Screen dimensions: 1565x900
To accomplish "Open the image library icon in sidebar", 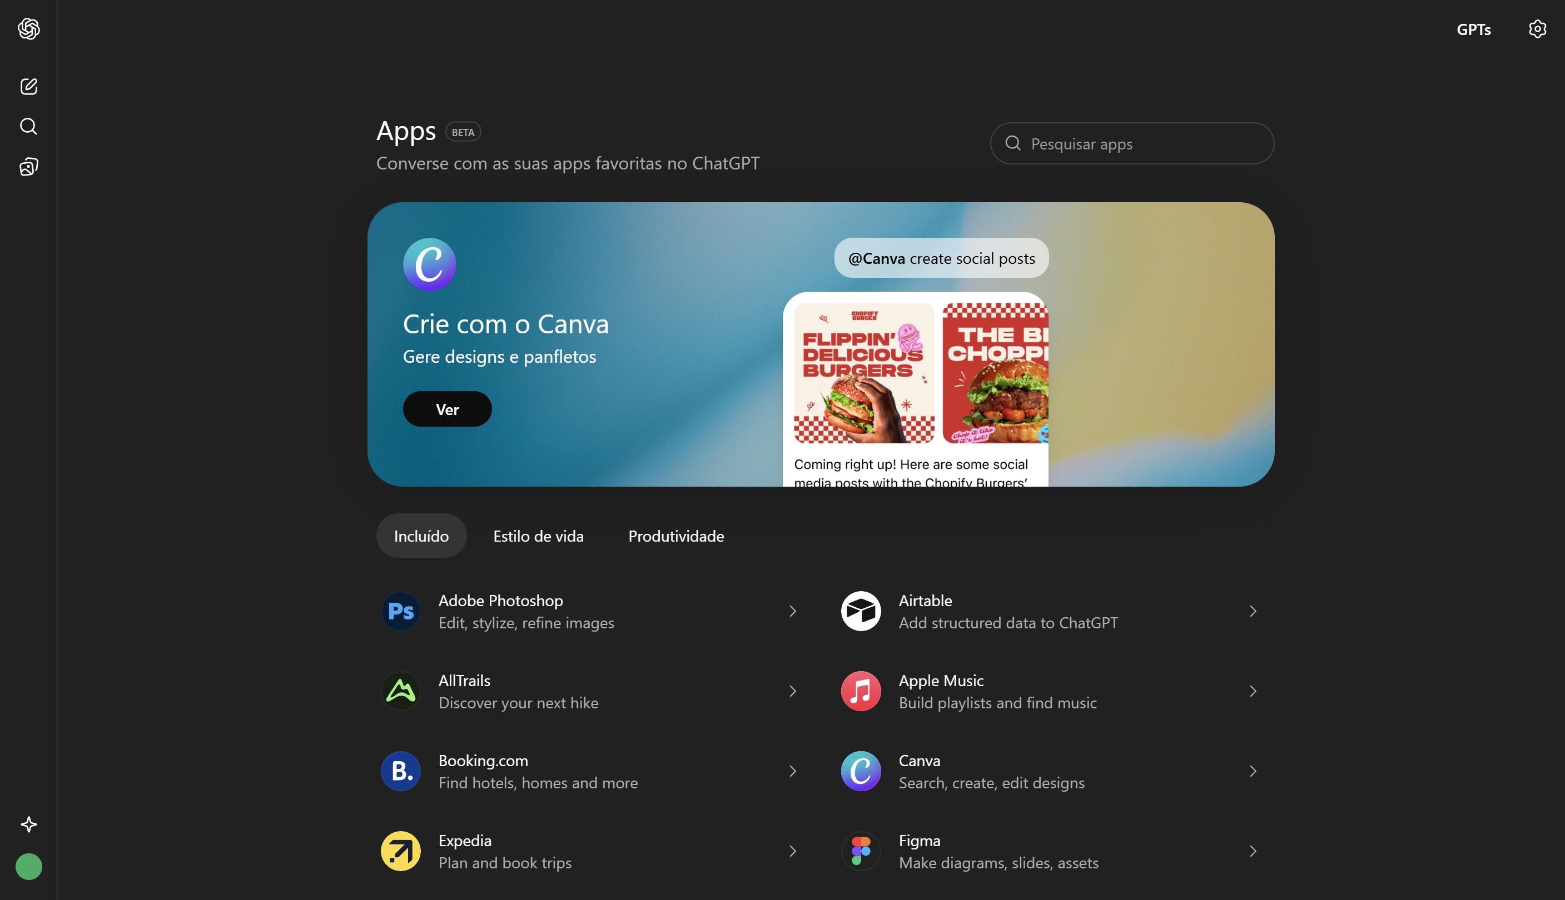I will click(28, 166).
